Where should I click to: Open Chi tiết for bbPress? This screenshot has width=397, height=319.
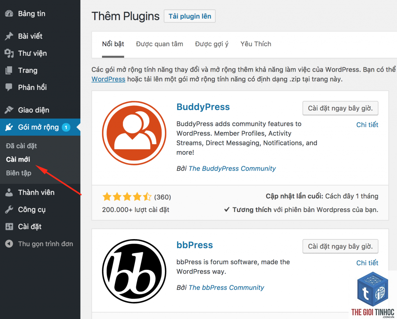pos(367,263)
